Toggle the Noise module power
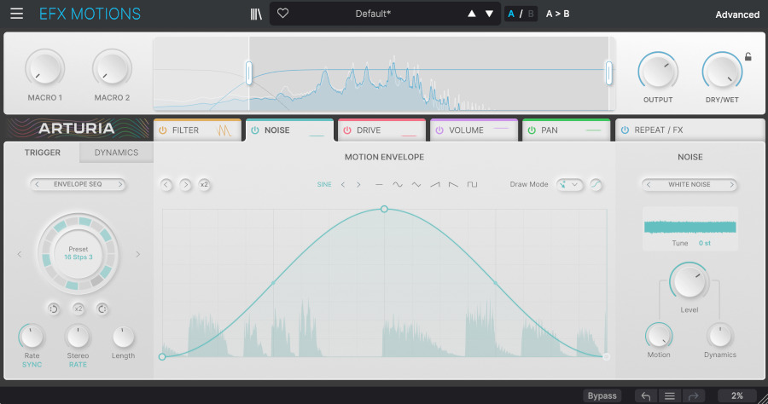The height and width of the screenshot is (404, 768). [x=254, y=130]
